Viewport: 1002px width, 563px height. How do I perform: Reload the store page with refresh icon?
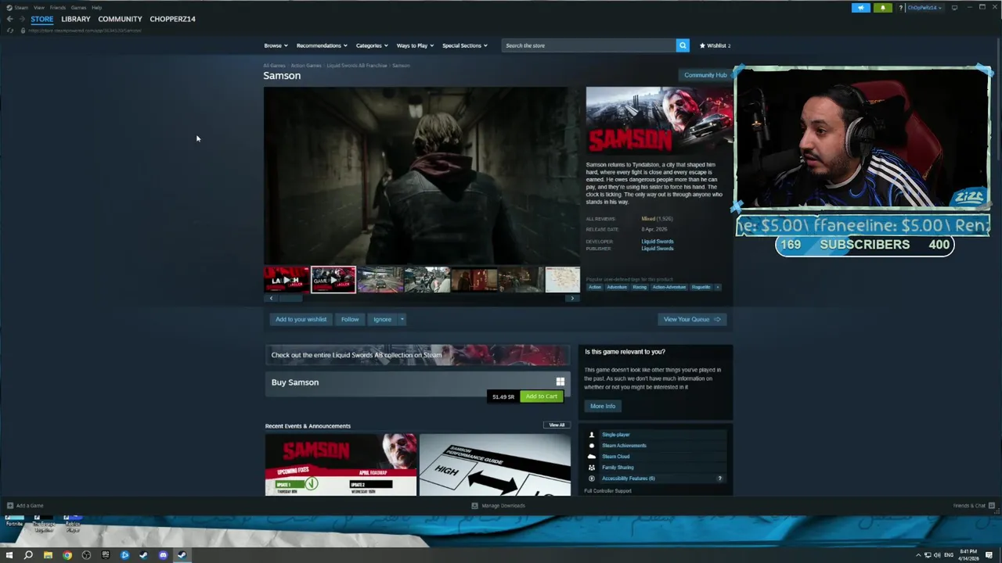tap(10, 30)
